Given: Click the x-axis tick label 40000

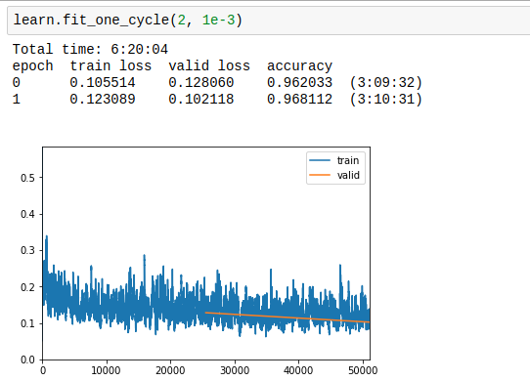Looking at the screenshot, I should [298, 370].
